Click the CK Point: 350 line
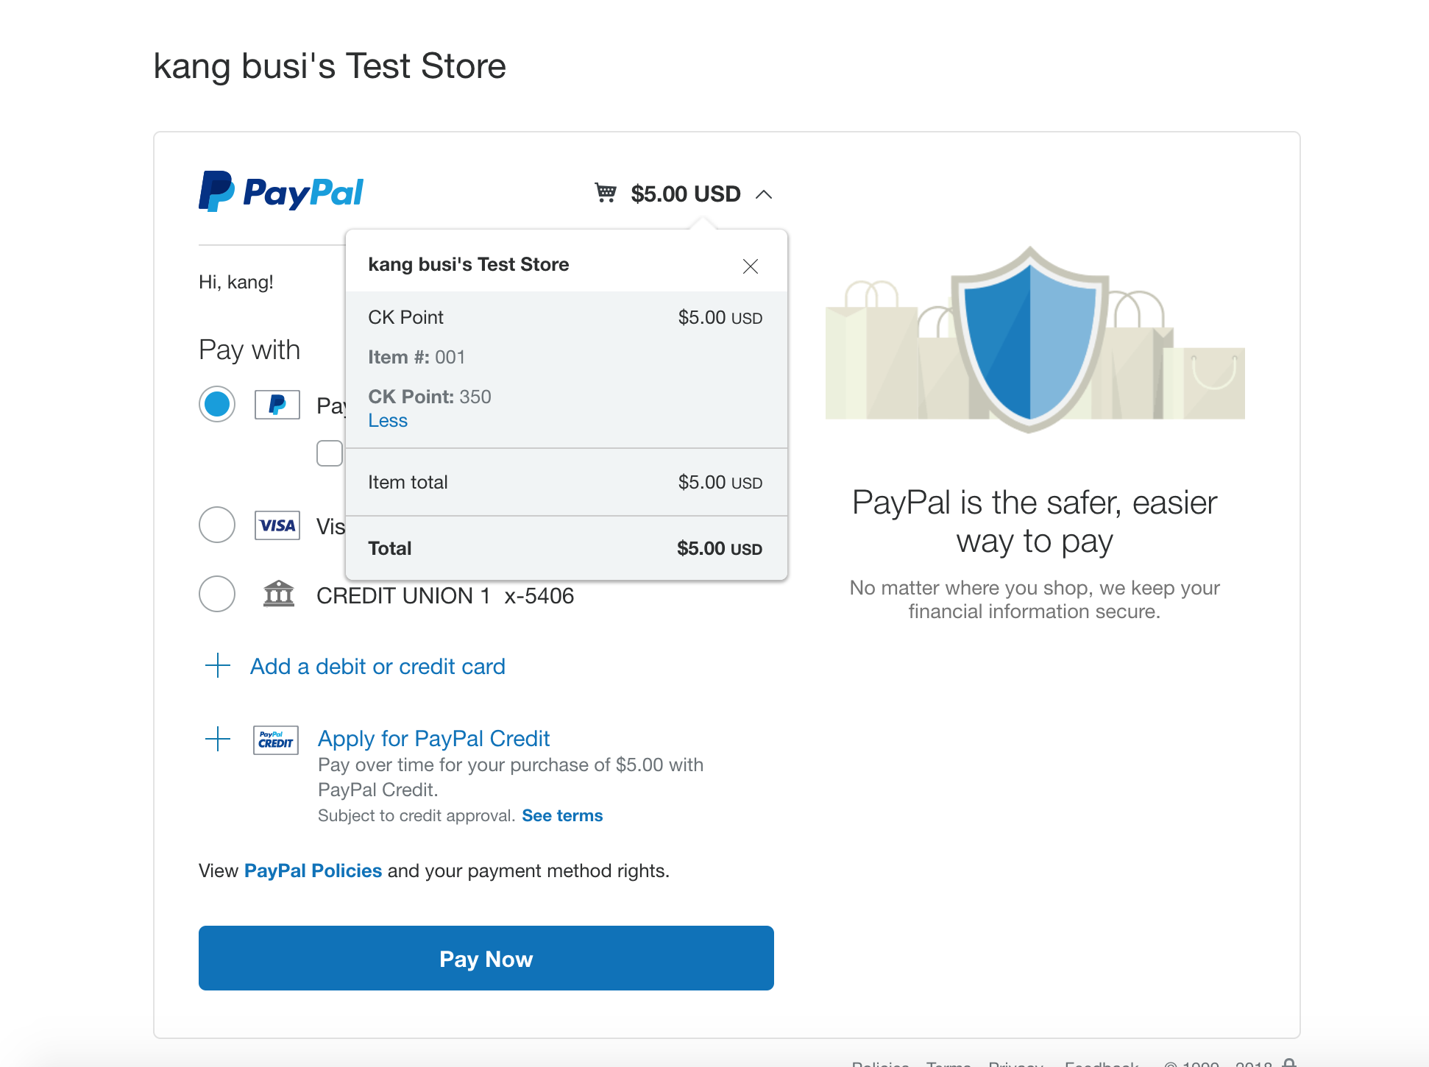 pyautogui.click(x=430, y=397)
